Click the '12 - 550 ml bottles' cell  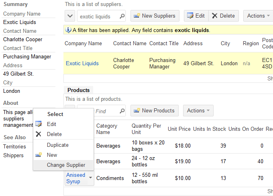(x=145, y=178)
